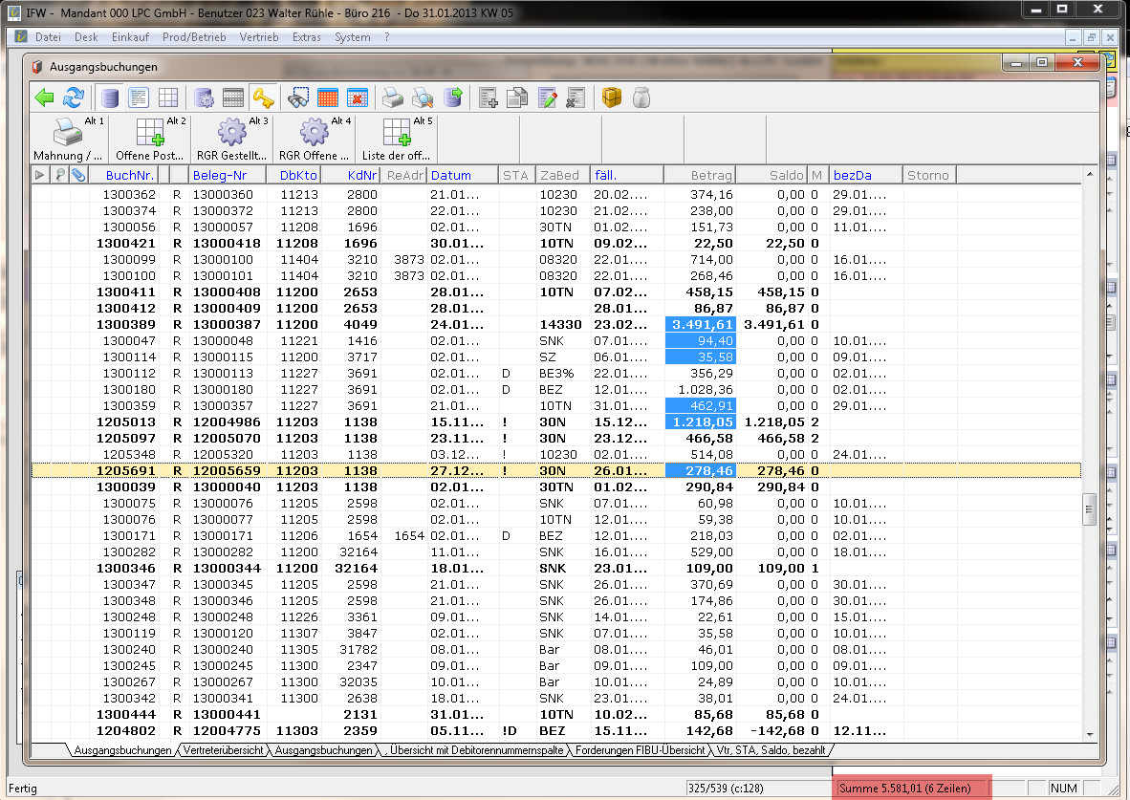
Task: Open search with the binoculars icon
Action: tap(298, 97)
